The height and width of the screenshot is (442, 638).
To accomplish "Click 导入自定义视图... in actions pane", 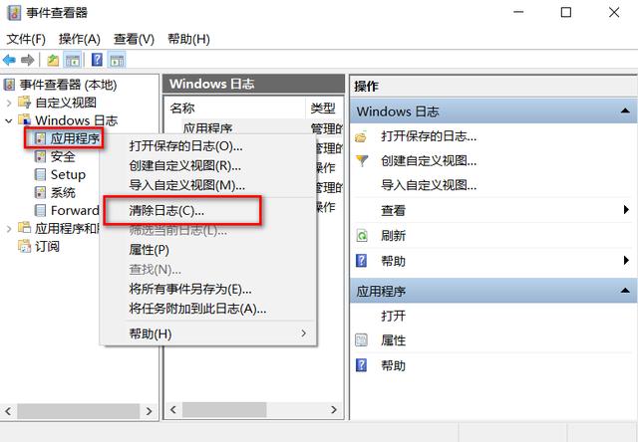I will [429, 185].
